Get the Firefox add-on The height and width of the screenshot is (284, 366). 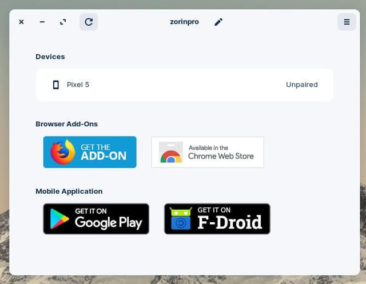90,152
